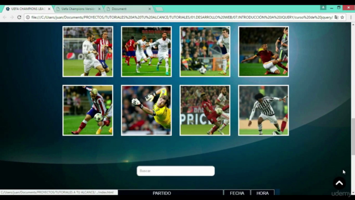Open photo of Juventus striped-shirt player
Screen dimensions: 355x200
click(x=263, y=111)
